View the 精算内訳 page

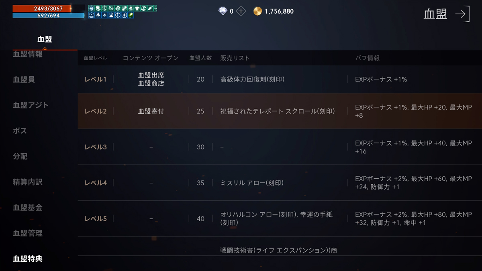pos(27,182)
